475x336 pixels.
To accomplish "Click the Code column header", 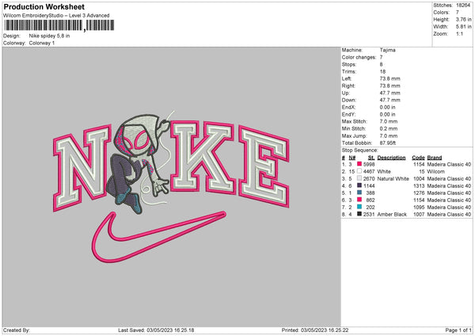I will point(418,158).
